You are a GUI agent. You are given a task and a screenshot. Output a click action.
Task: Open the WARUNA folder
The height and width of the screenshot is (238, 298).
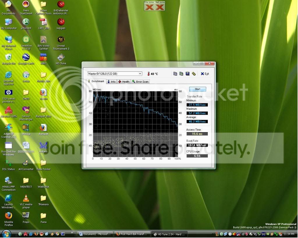[44, 183]
